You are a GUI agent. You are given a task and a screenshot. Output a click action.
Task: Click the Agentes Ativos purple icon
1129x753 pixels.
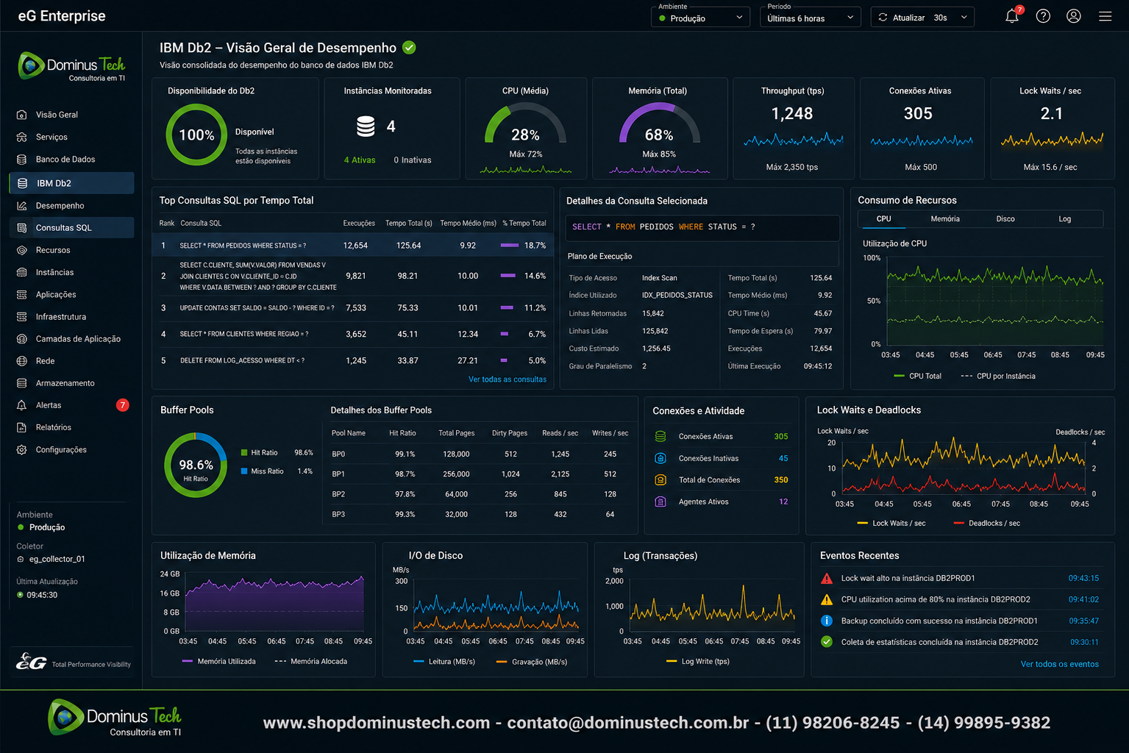coord(660,502)
